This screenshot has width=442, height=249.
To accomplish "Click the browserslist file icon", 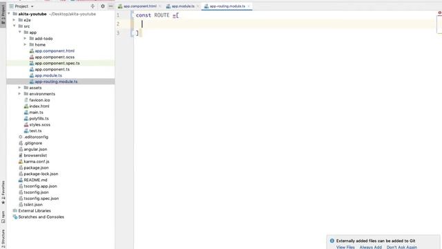I will point(21,155).
